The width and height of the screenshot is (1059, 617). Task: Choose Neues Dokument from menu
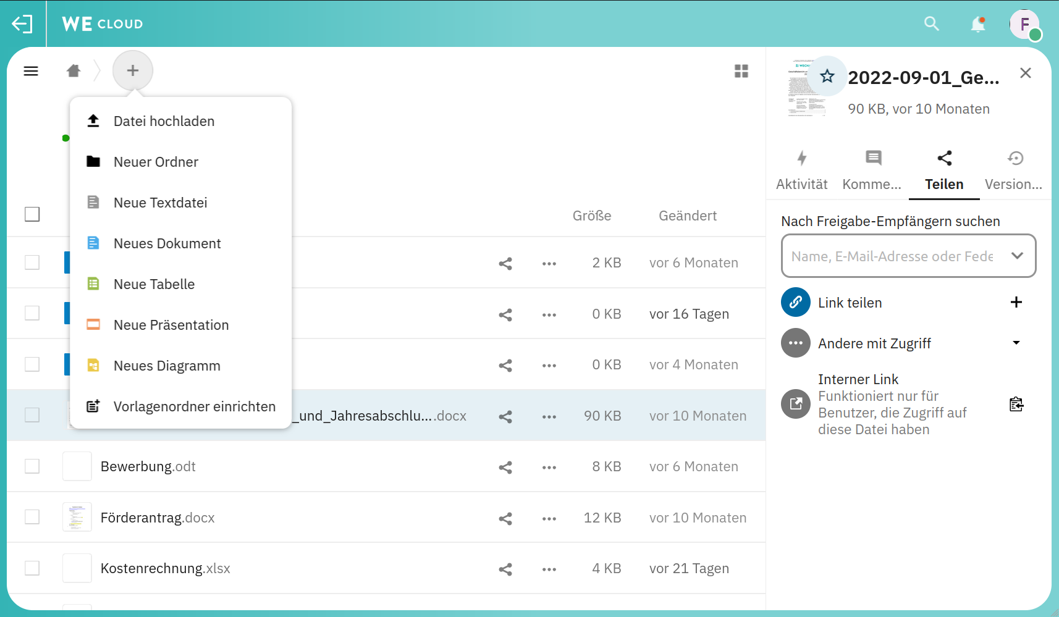(180, 243)
